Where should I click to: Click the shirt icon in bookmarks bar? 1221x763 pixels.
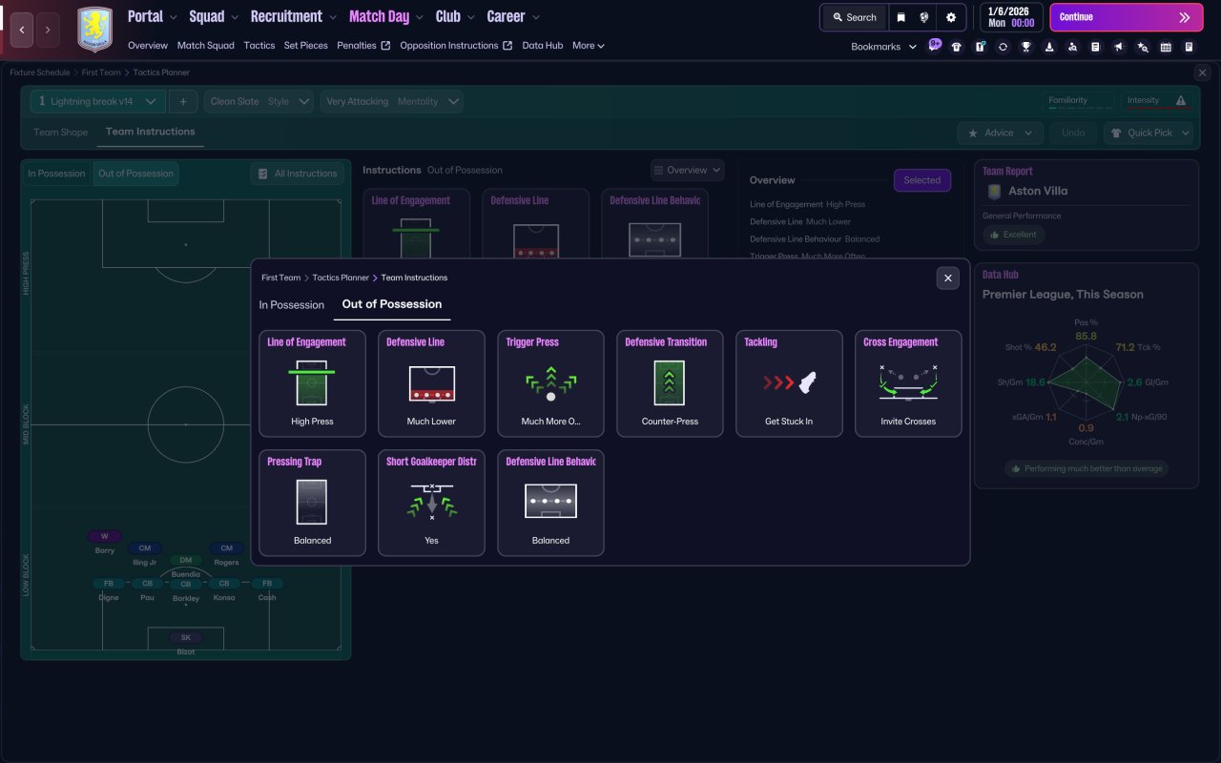click(x=957, y=47)
